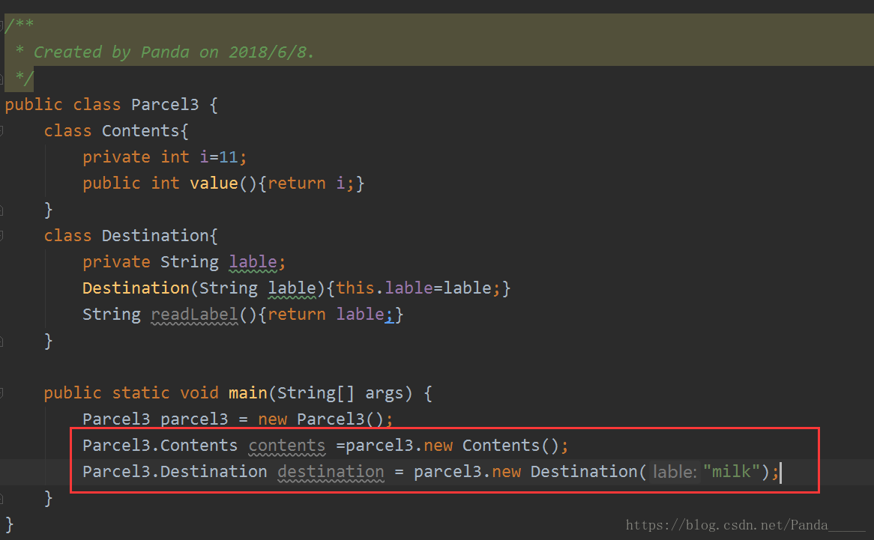
Task: Click the 'lable:' parameter hint
Action: pos(675,472)
